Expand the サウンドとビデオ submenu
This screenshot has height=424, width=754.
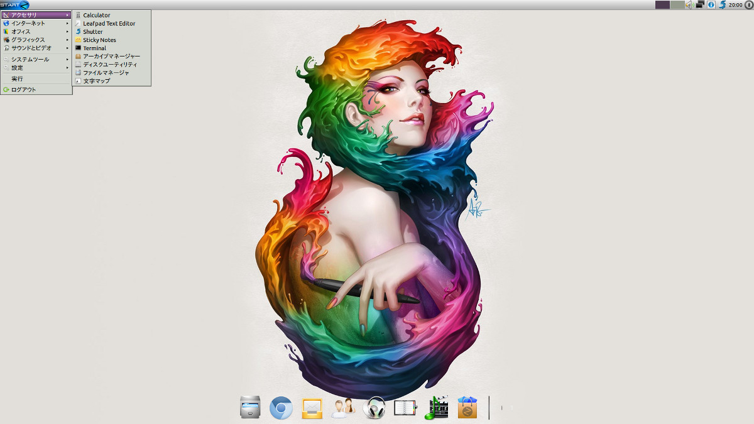[36, 48]
